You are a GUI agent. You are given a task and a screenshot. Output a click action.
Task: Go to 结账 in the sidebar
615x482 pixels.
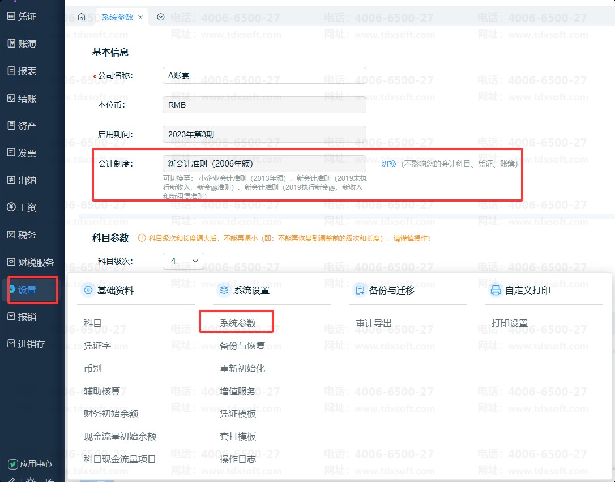pyautogui.click(x=27, y=99)
